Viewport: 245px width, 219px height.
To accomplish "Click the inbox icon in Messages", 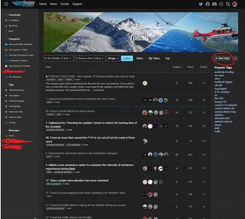I will (6, 136).
